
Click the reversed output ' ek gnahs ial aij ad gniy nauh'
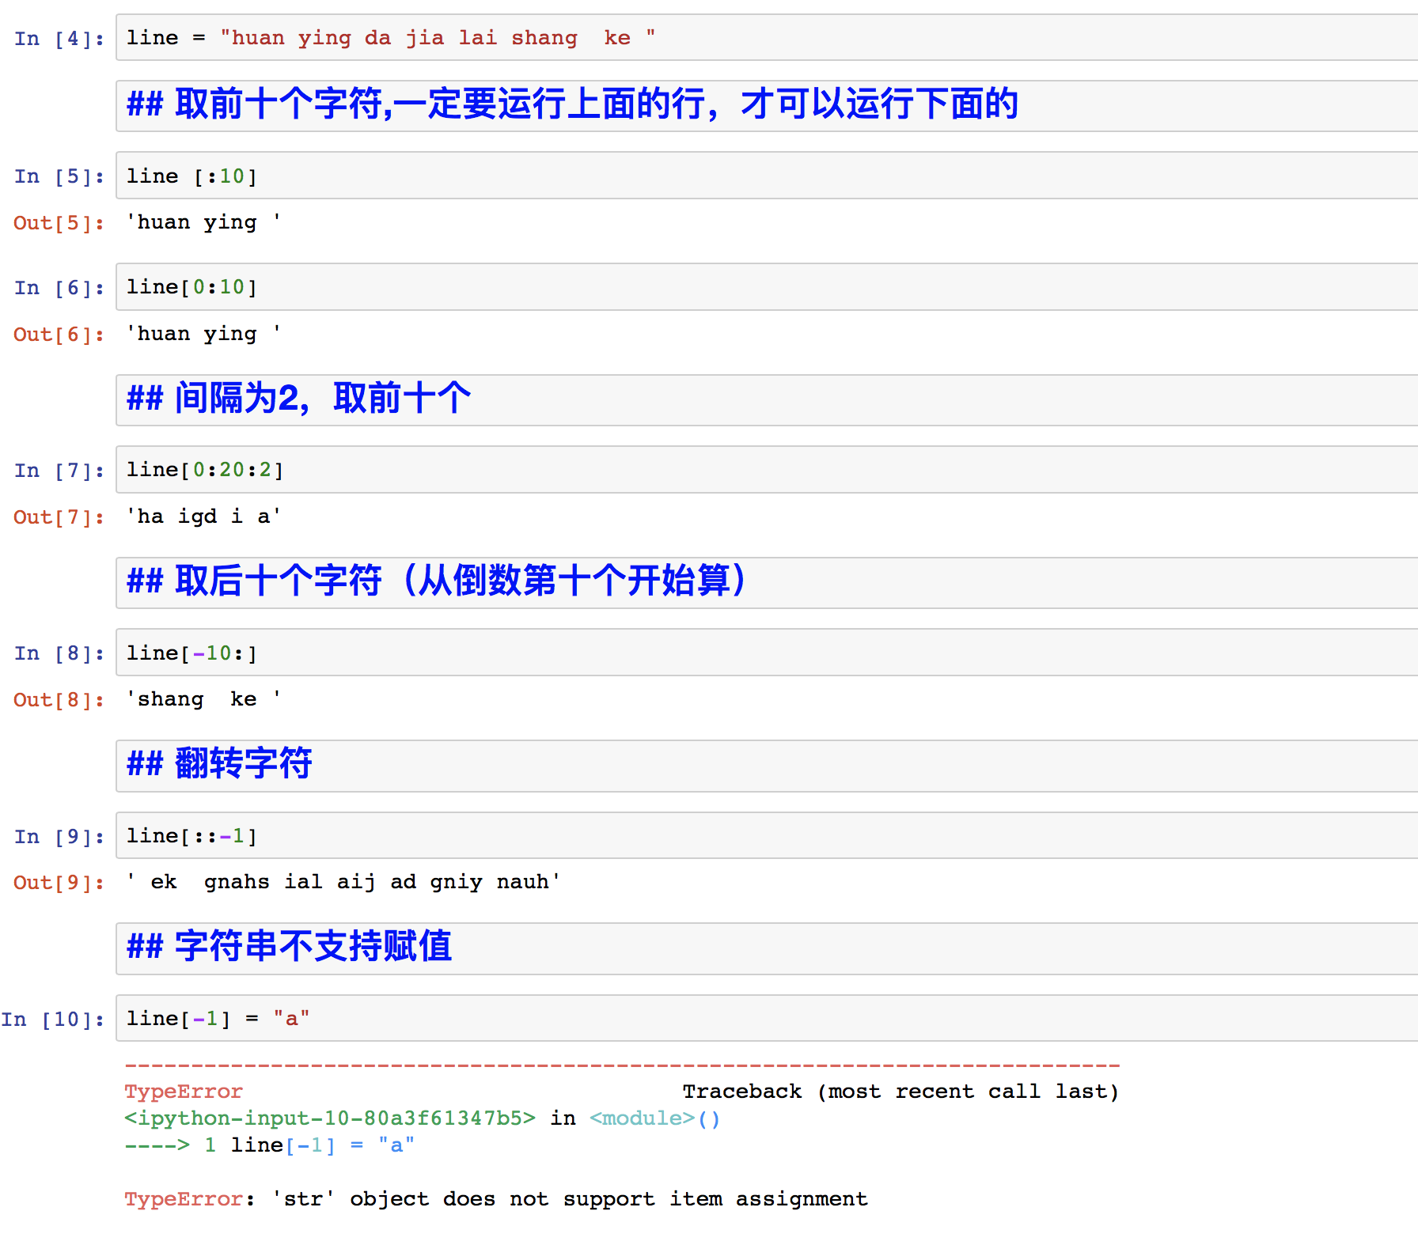point(343,882)
